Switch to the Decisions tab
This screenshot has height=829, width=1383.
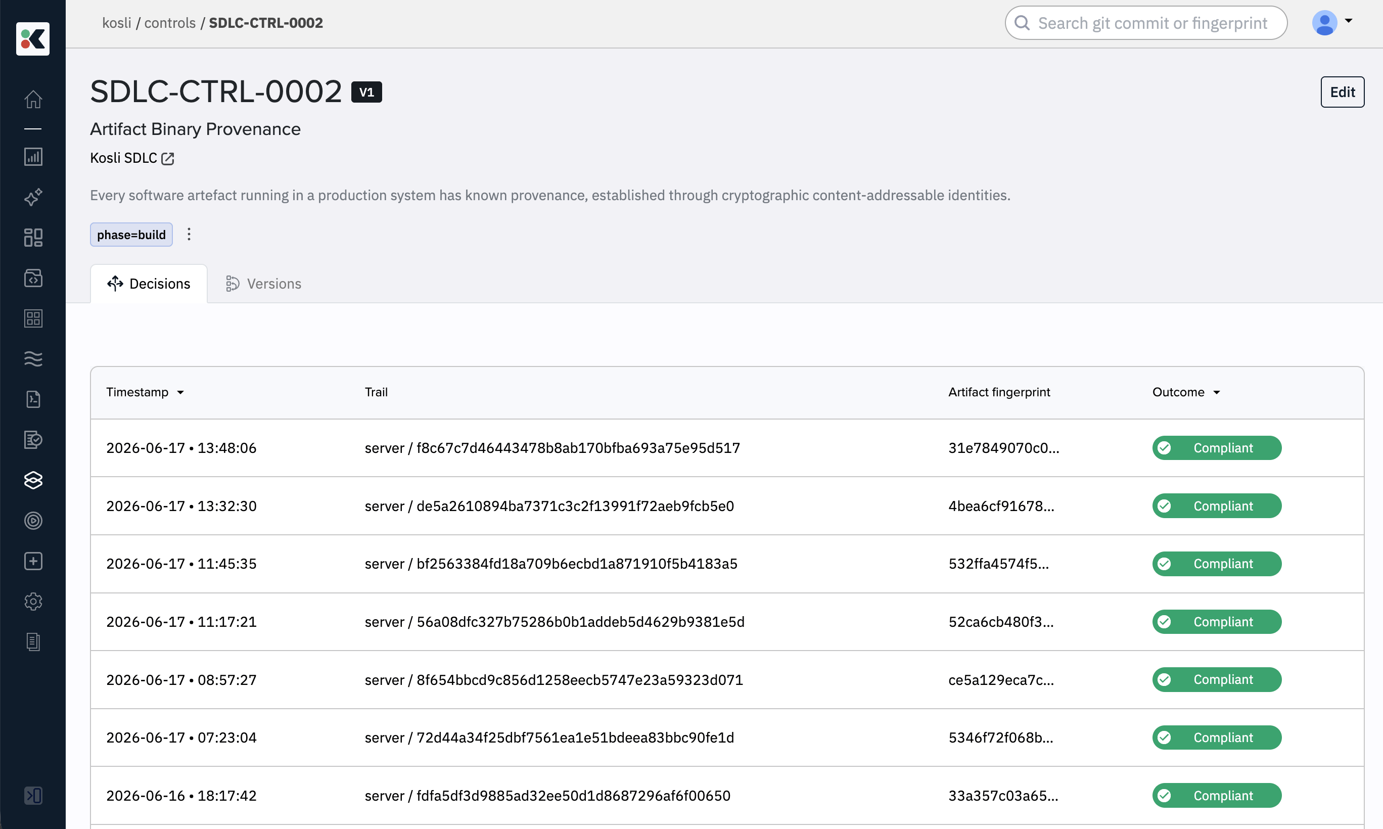[x=149, y=284]
